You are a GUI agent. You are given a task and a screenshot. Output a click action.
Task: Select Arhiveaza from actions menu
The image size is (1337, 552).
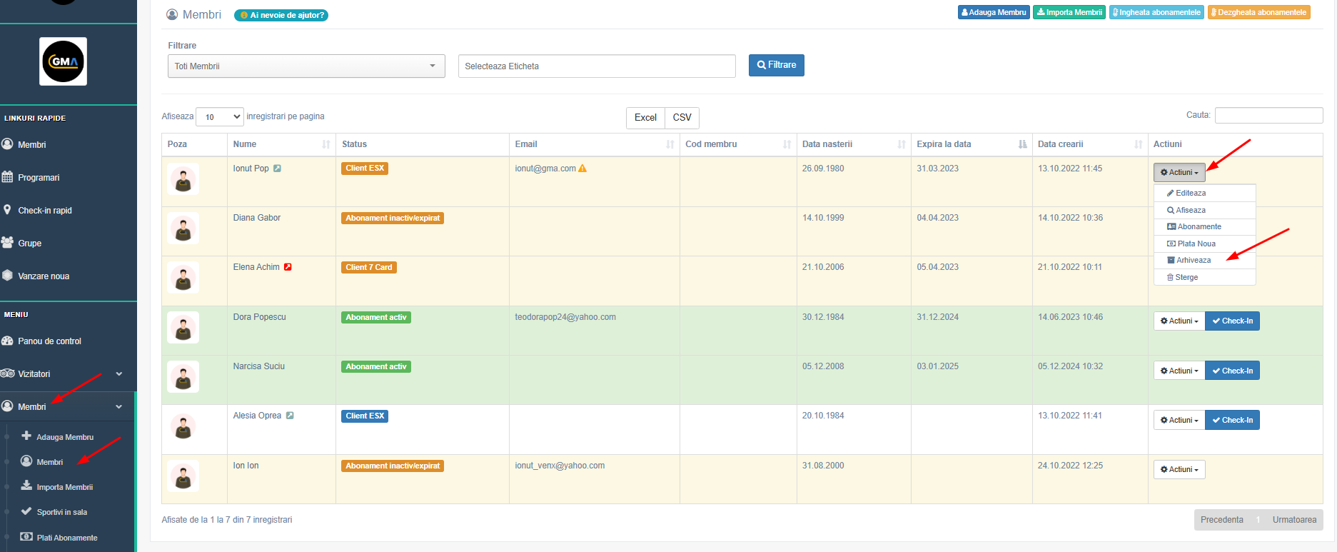click(x=1204, y=260)
